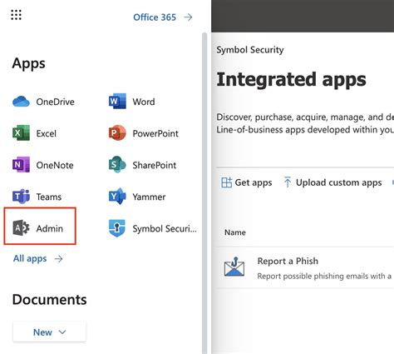Click the Get apps button
The height and width of the screenshot is (354, 394).
coord(247,182)
